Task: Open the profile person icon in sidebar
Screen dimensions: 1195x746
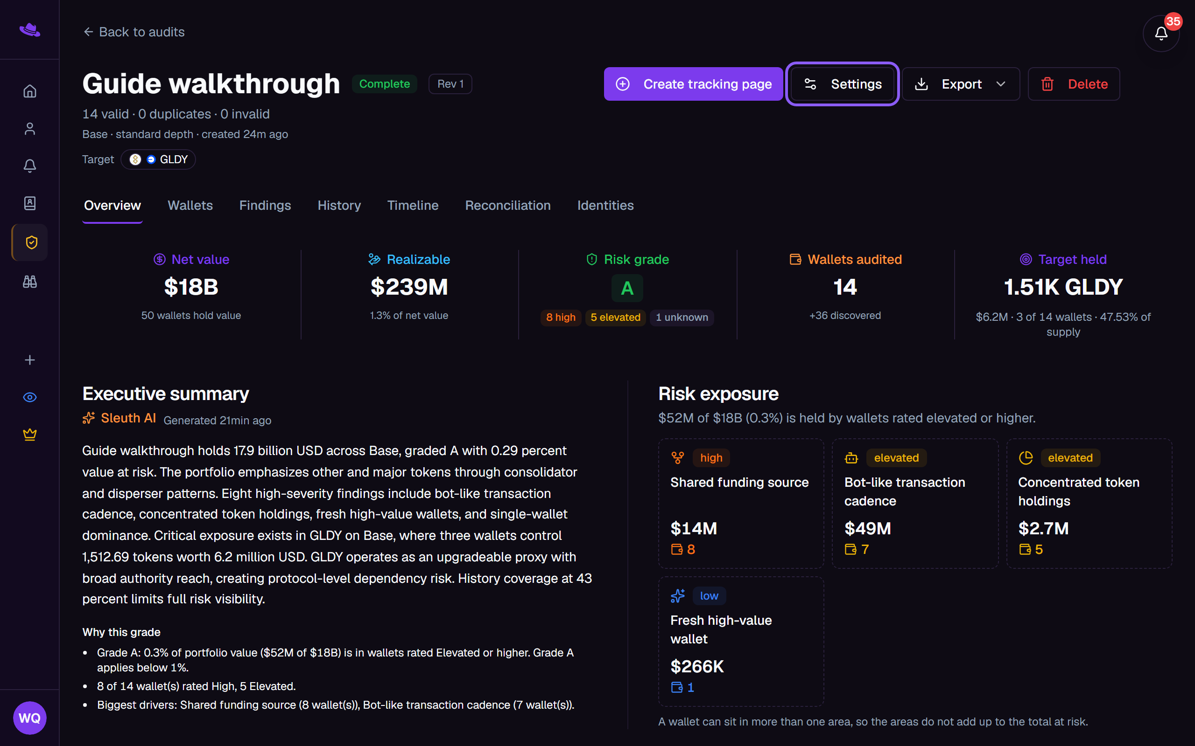Action: pyautogui.click(x=29, y=128)
